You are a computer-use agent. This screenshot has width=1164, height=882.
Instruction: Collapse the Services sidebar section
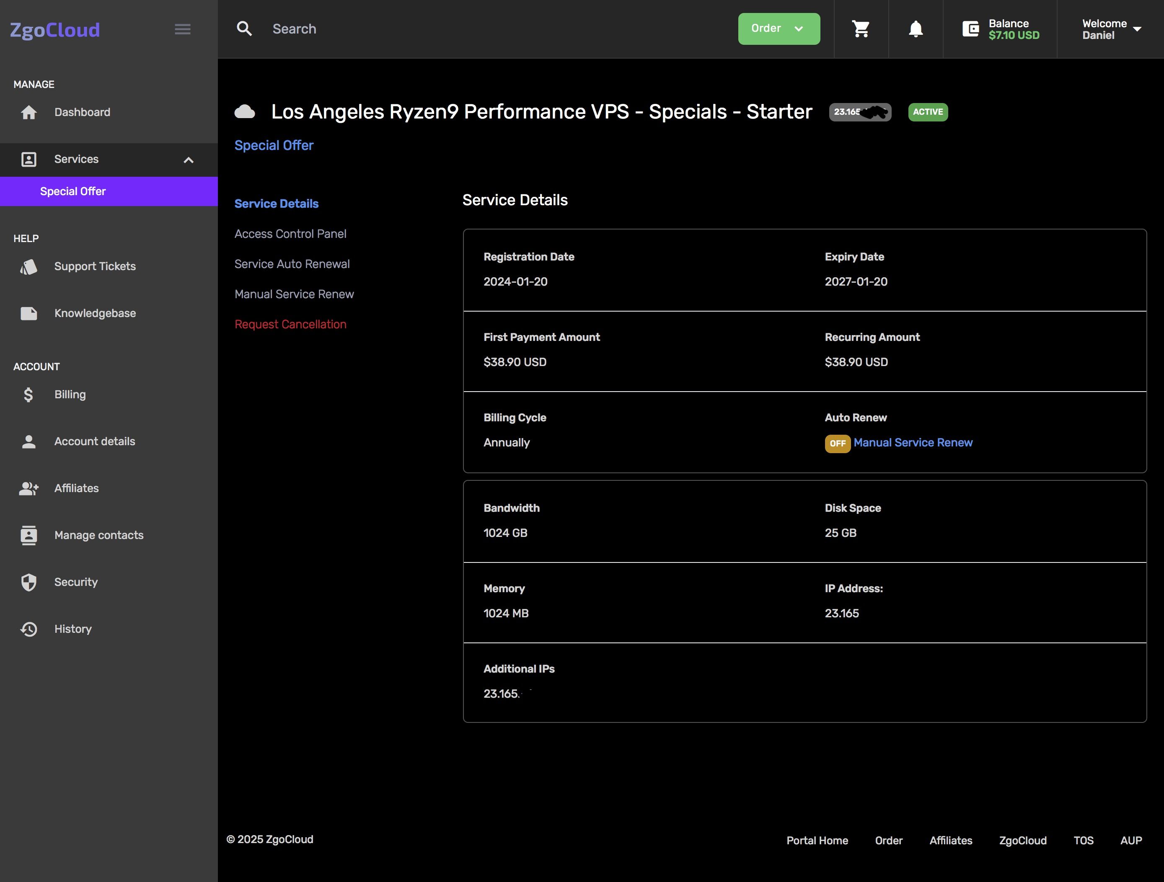tap(189, 160)
